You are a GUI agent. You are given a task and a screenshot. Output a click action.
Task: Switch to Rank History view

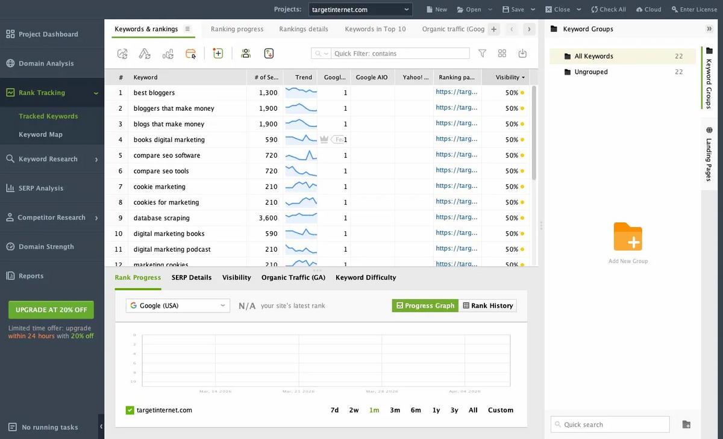point(487,305)
